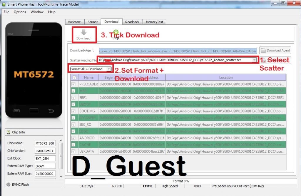Click the Download Agent folder icon
301x196 pixels.
[263, 50]
